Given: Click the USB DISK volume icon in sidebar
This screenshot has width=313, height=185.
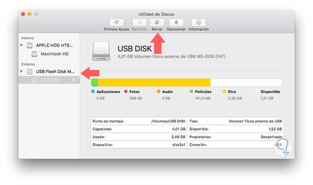Looking at the screenshot, I should click(34, 80).
